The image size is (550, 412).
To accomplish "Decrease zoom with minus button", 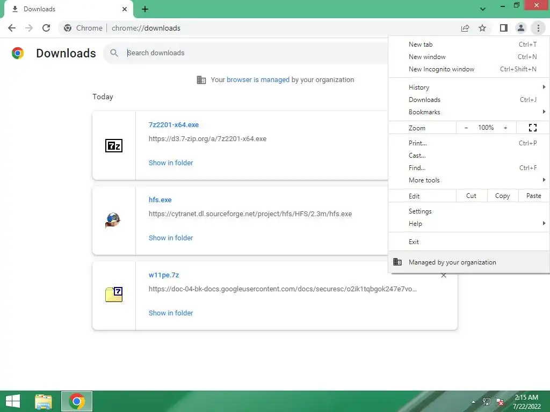I will pyautogui.click(x=466, y=128).
